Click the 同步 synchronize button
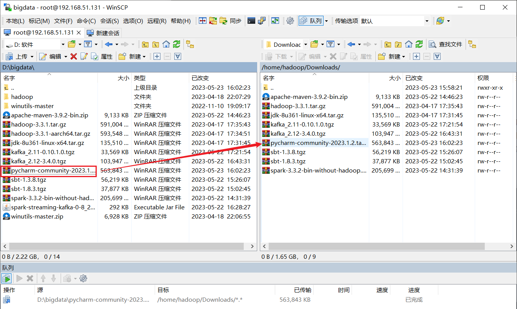 pyautogui.click(x=231, y=21)
